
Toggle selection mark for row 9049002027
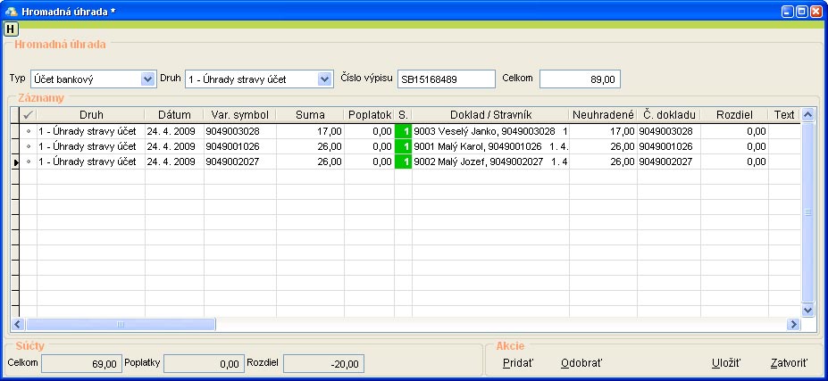[x=29, y=162]
